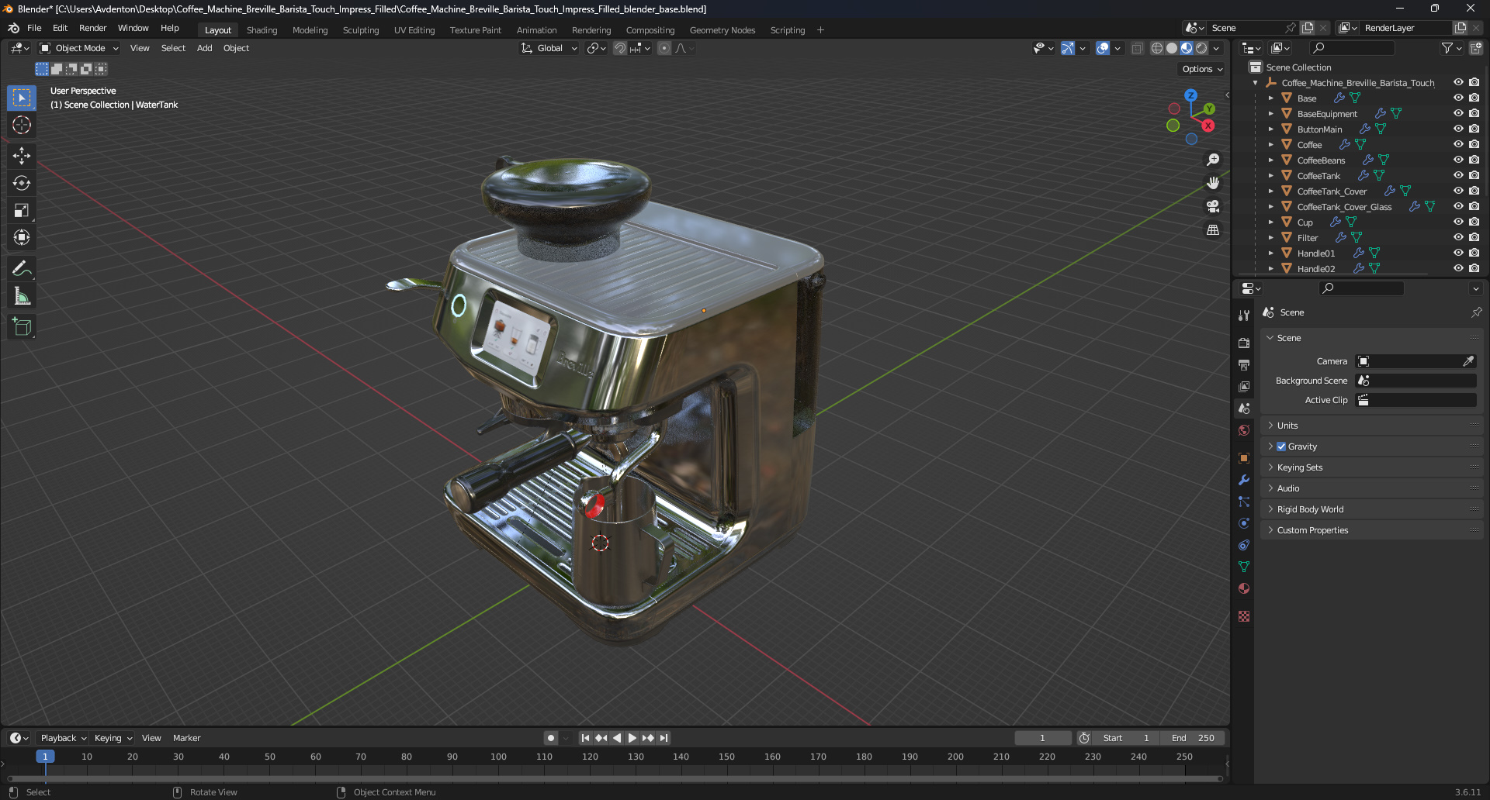
Task: Open the View Layer properties tab icon
Action: coord(1244,386)
